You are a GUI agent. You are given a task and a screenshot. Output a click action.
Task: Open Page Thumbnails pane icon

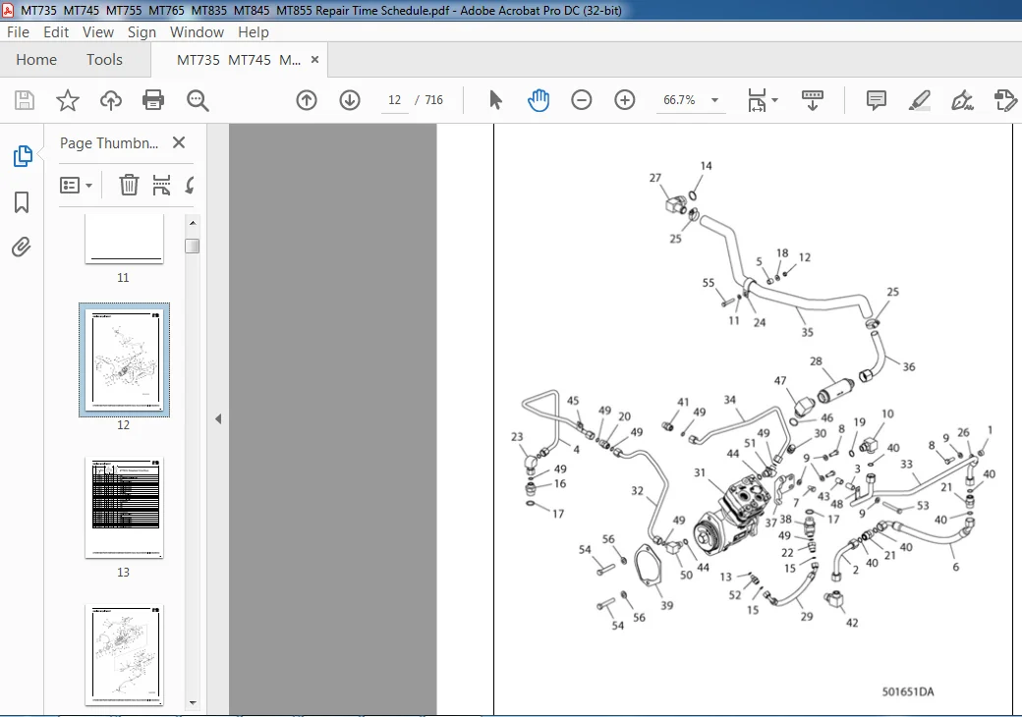23,156
